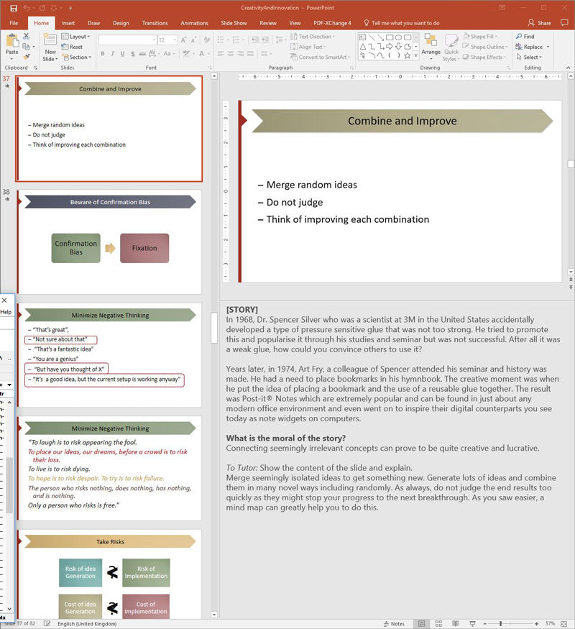Screen dimensions: 575x629
Task: Click the Arrange shapes icon
Action: (431, 40)
